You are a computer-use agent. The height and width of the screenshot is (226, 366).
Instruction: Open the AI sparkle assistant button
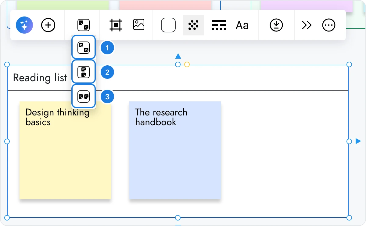24,25
